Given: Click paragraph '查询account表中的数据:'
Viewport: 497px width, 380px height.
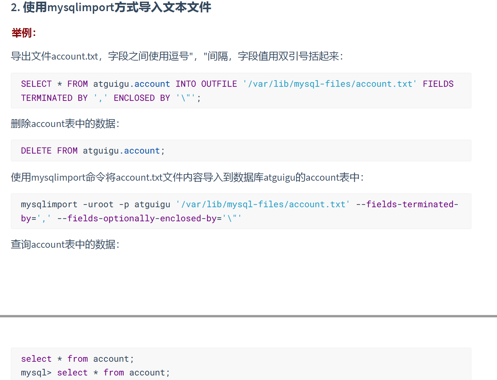Looking at the screenshot, I should point(65,244).
